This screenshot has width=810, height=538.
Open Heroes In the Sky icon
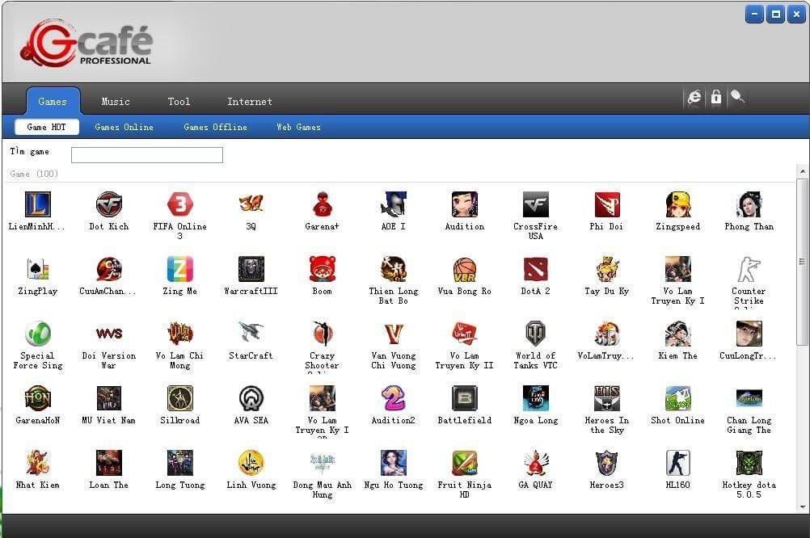point(606,398)
